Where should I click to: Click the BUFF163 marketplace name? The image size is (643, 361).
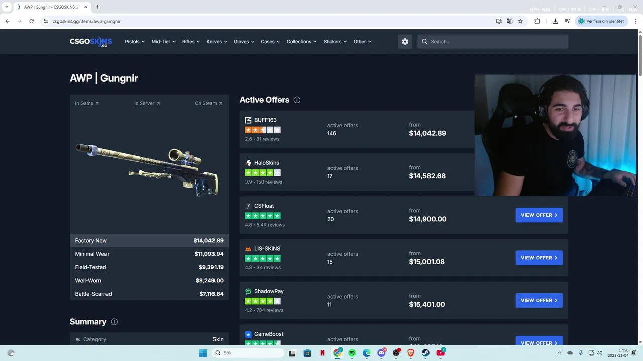(265, 120)
